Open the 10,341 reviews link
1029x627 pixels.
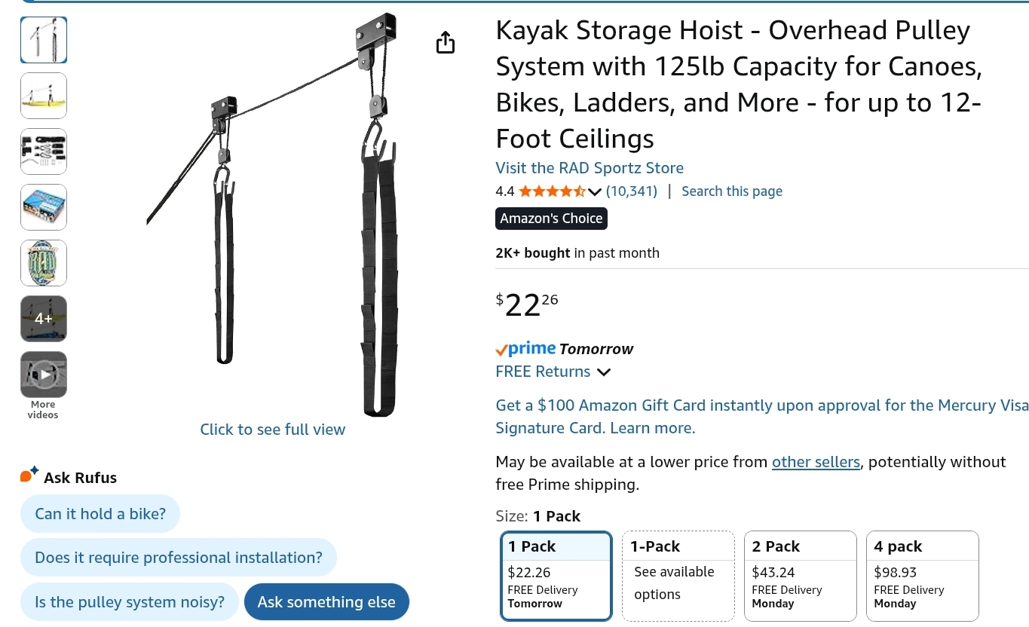point(632,191)
